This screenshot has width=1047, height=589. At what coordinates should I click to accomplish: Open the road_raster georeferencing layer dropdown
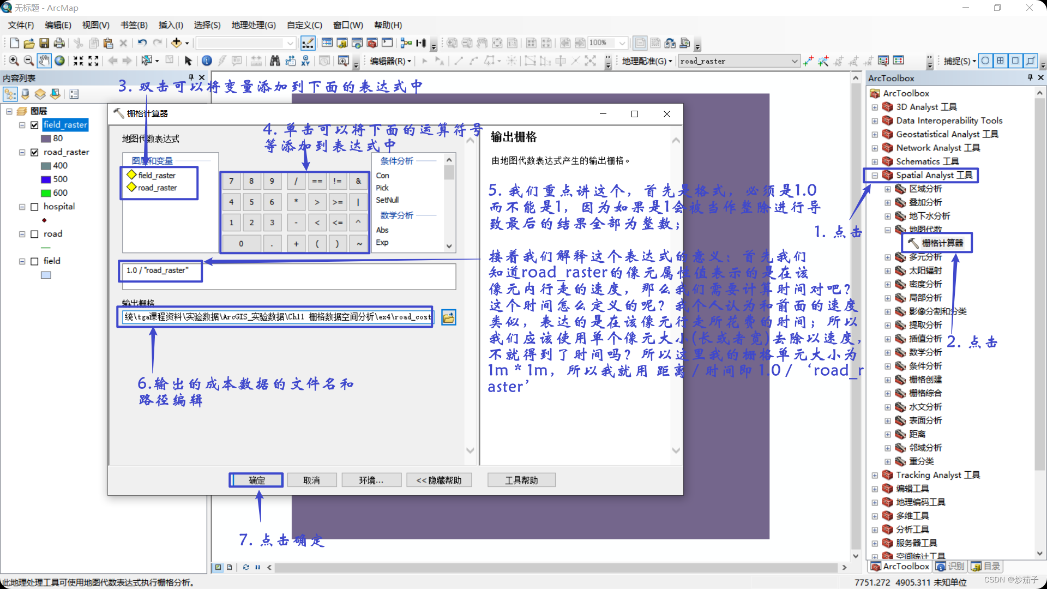(x=795, y=61)
